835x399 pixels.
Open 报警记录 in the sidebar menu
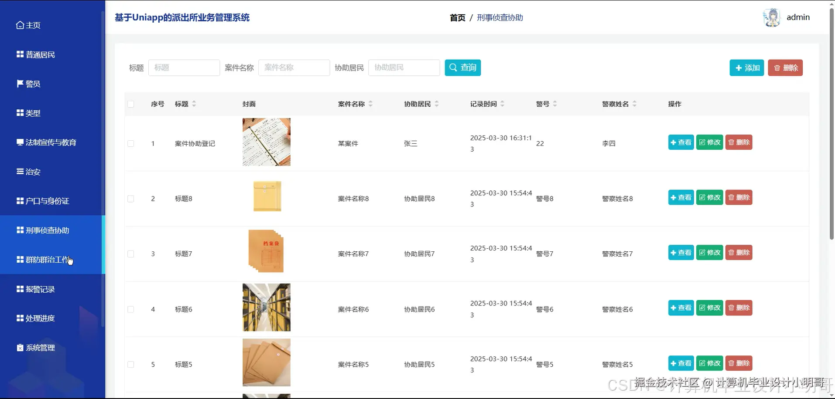(x=19, y=289)
